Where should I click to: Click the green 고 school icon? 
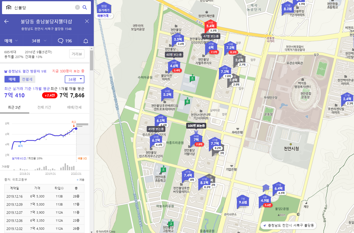pos(171,224)
